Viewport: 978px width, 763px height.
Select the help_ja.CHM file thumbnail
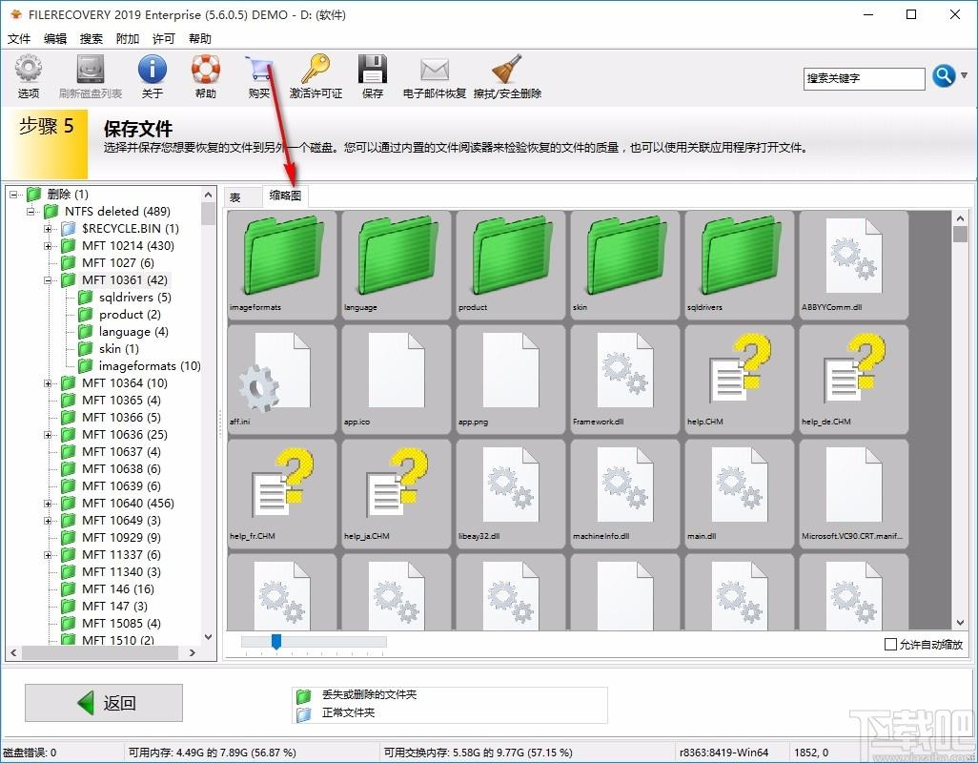click(x=397, y=494)
